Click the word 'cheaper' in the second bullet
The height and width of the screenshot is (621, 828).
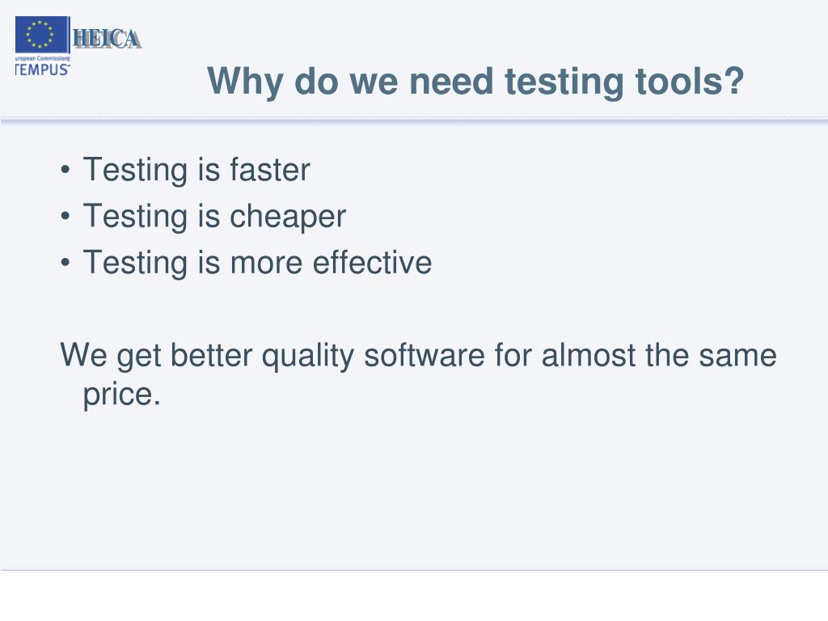(288, 218)
